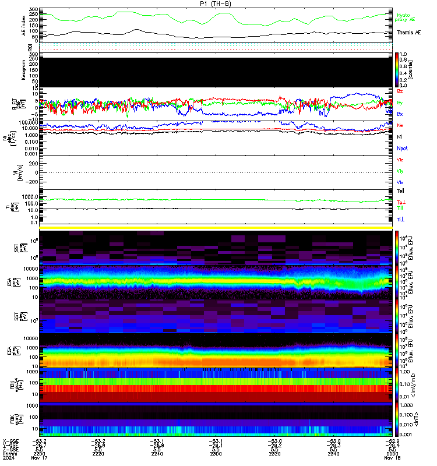This screenshot has width=437, height=466.
Task: Select the black Te parallel legend label
Action: point(400,191)
